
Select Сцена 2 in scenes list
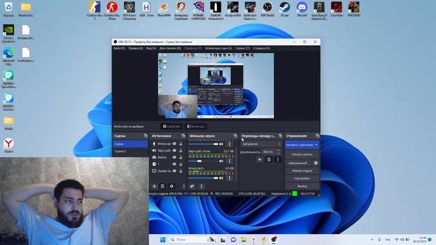(130, 151)
